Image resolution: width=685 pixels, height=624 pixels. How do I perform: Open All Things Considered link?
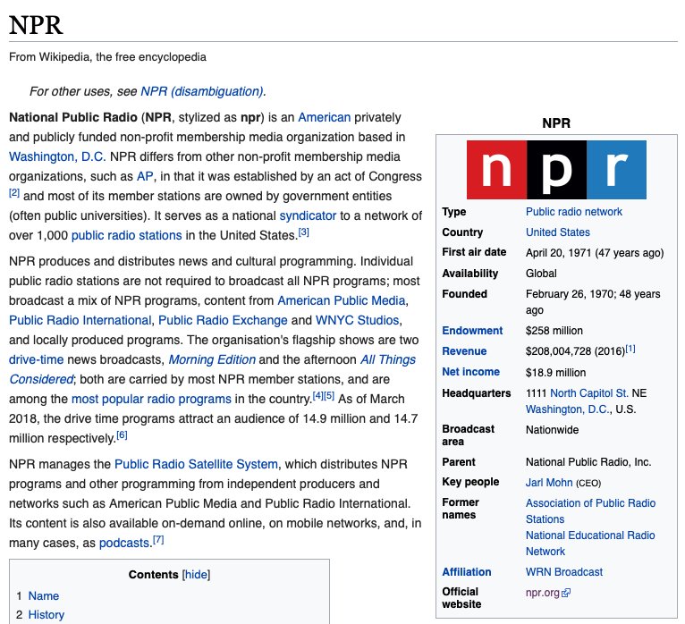pos(388,359)
